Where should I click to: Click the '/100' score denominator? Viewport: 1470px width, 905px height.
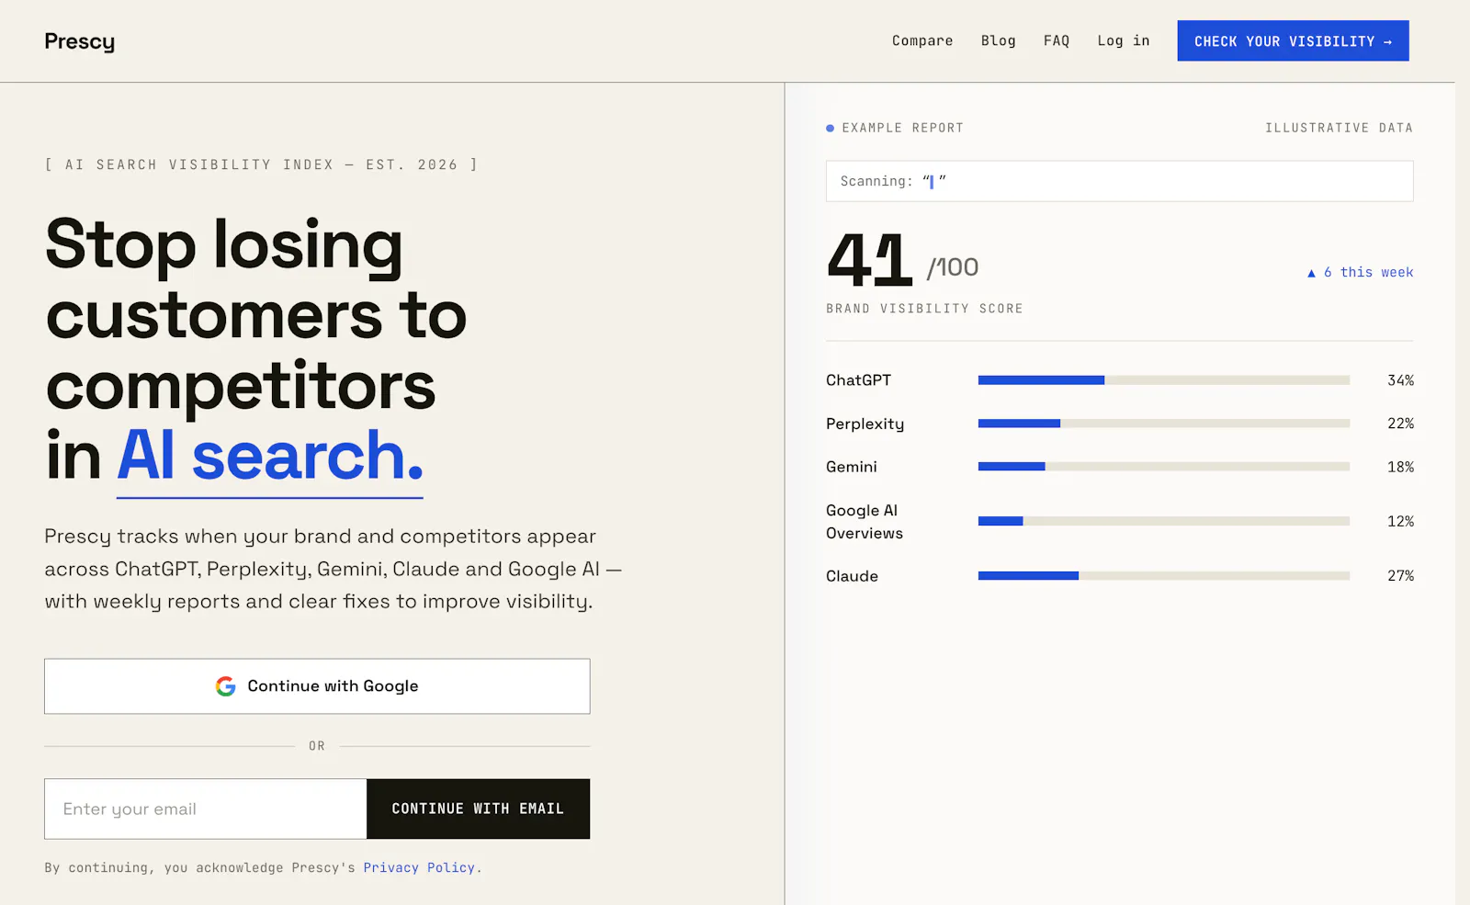coord(953,267)
